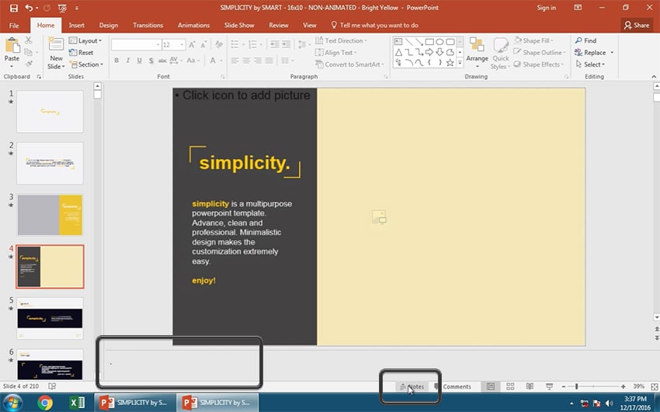660x412 pixels.
Task: Toggle Bold formatting
Action: [x=116, y=61]
